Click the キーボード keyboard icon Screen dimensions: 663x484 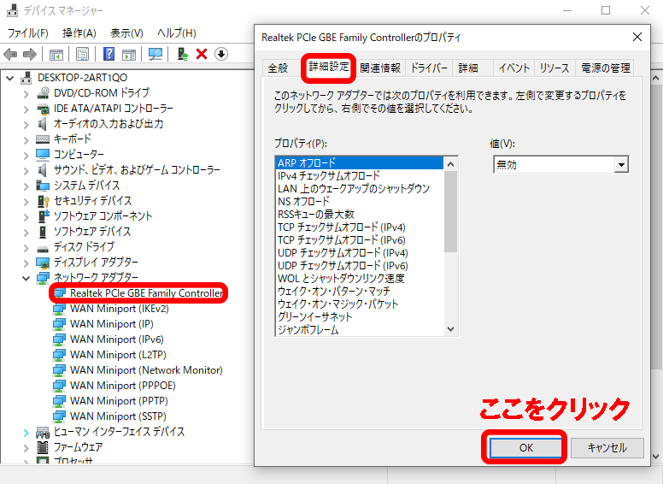tap(43, 139)
